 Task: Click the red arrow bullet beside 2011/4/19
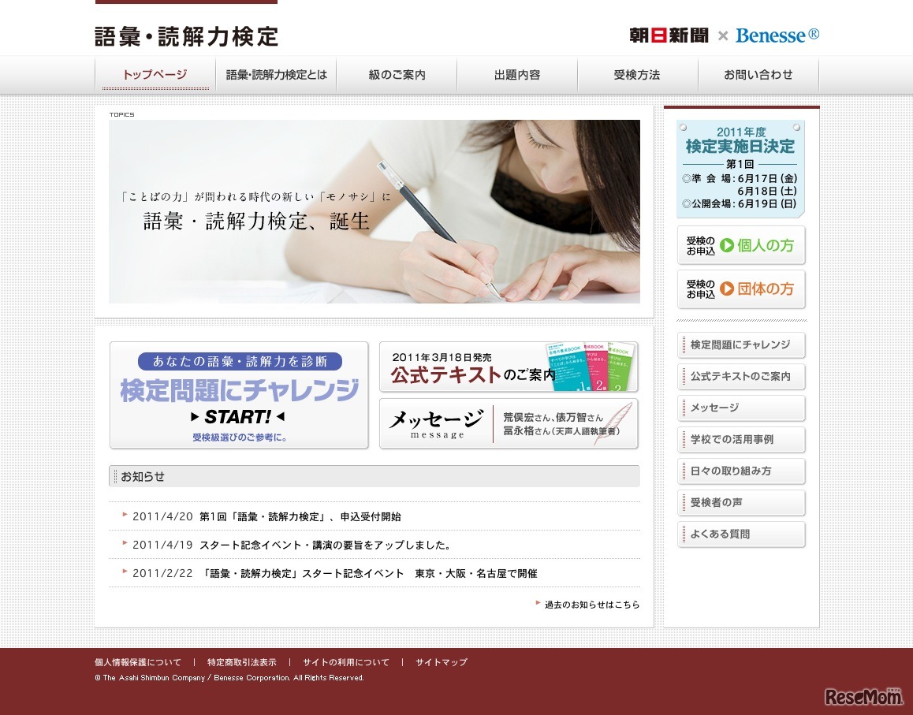[125, 542]
